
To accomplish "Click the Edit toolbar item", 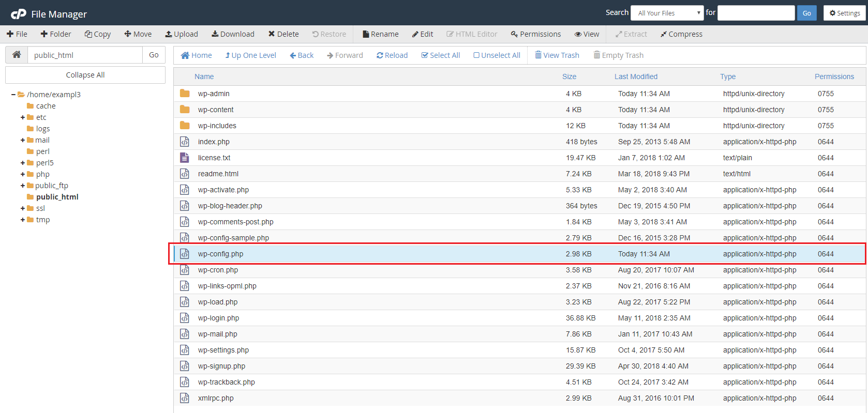I will point(423,34).
